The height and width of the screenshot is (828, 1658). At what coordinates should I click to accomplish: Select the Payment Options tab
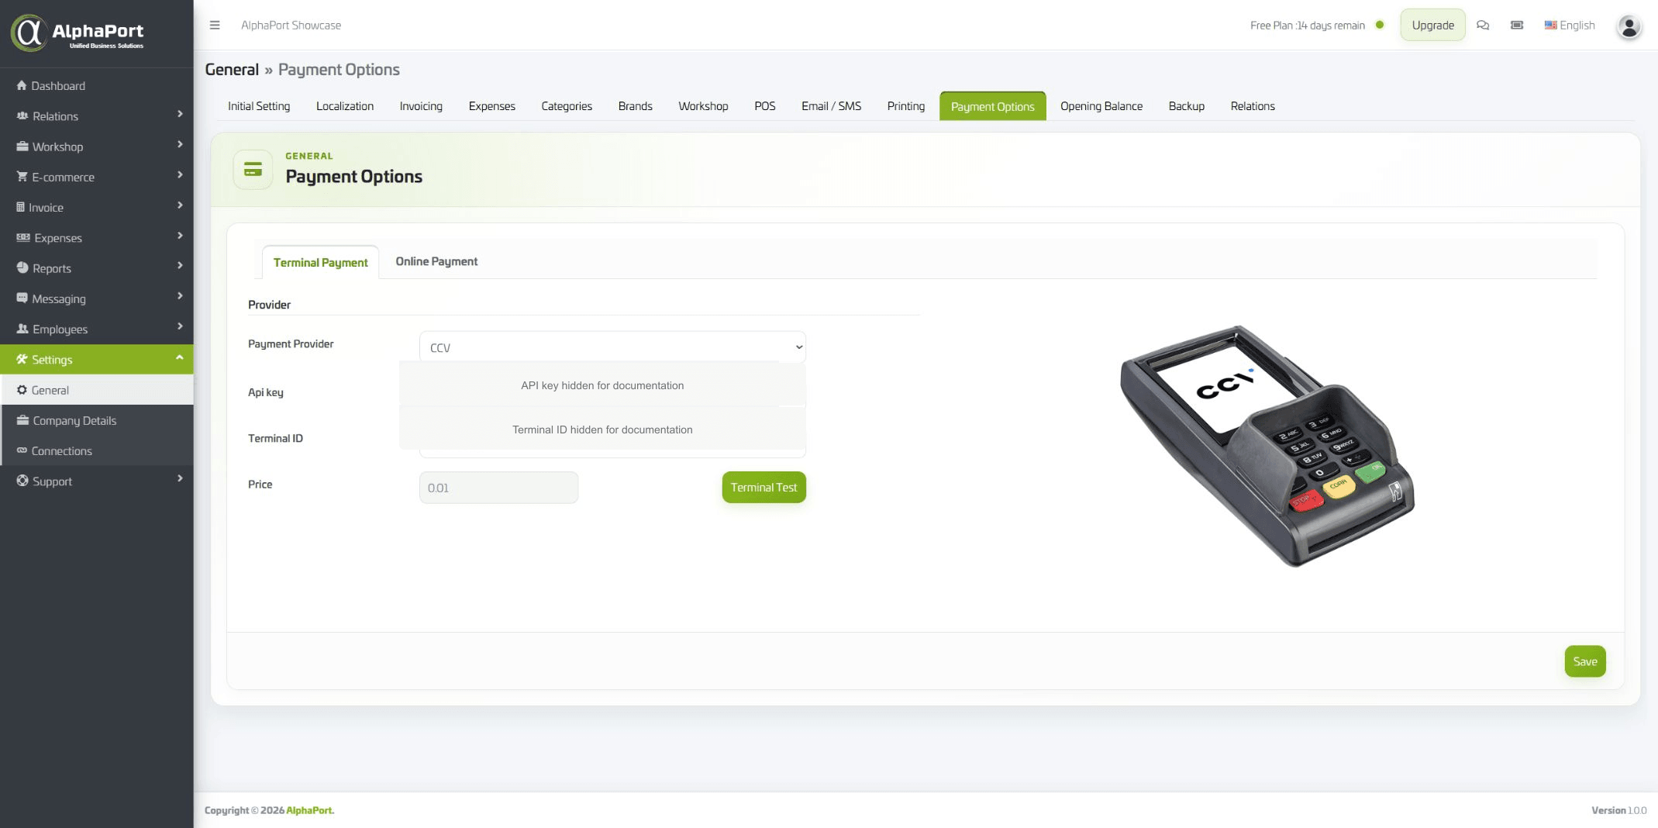[992, 106]
